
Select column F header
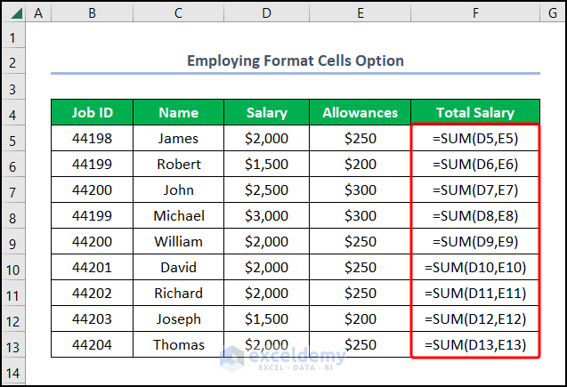coord(474,13)
